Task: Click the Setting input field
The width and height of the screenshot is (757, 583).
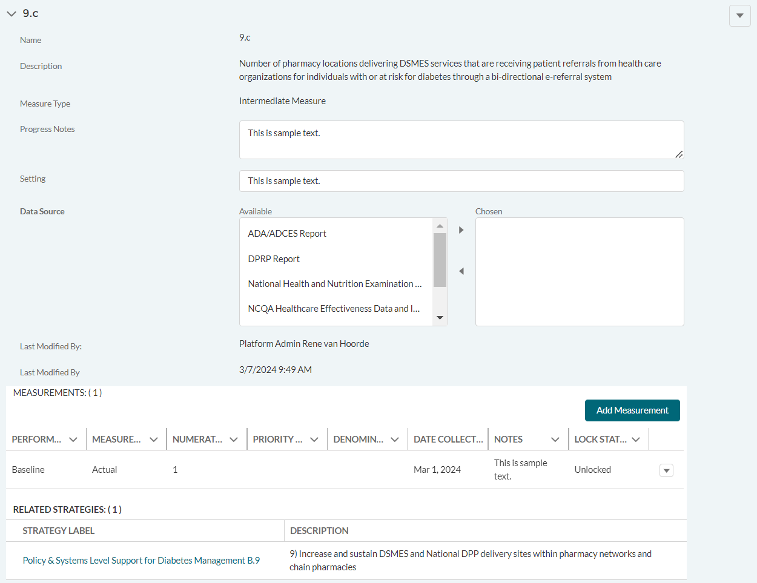Action: coord(460,181)
